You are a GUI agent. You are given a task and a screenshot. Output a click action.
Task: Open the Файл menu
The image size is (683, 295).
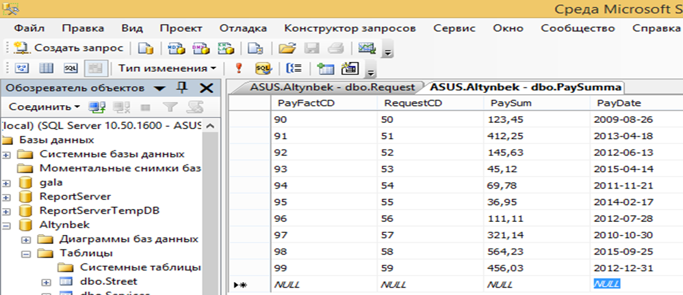29,29
